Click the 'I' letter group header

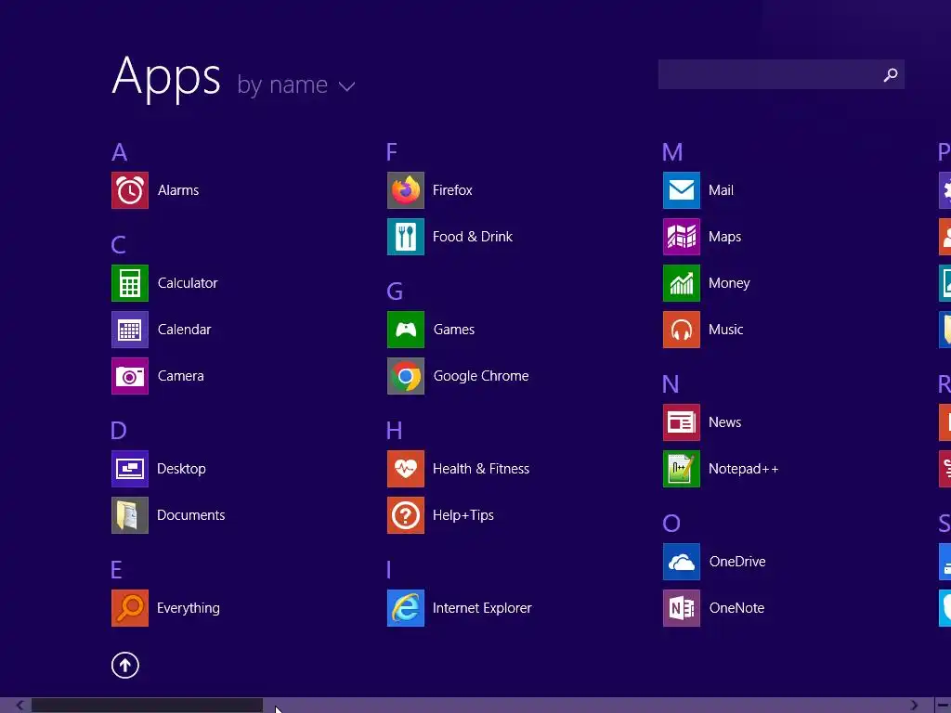(x=389, y=570)
